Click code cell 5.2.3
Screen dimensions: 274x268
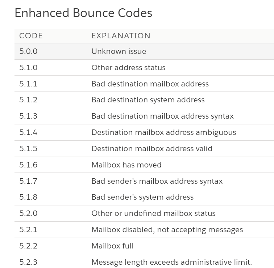point(28,262)
